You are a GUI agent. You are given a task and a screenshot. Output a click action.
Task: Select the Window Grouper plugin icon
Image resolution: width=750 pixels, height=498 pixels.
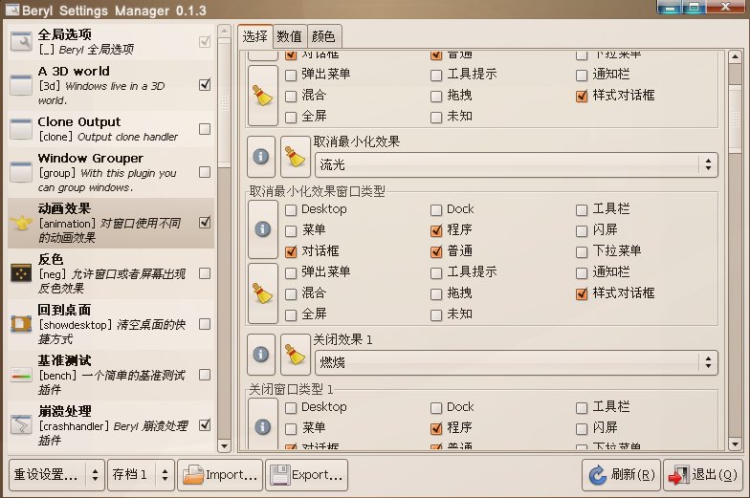point(21,172)
